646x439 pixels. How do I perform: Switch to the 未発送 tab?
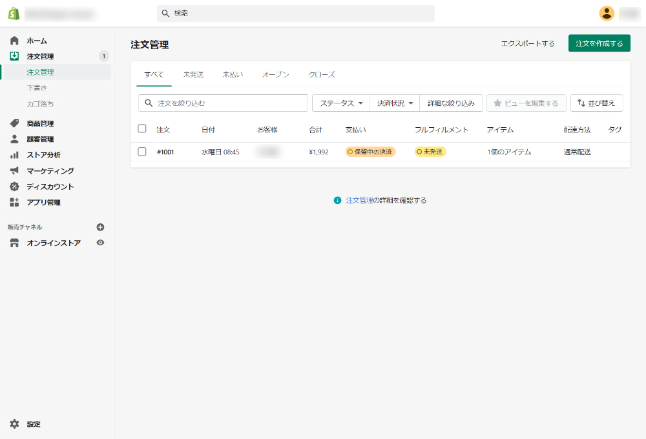[x=193, y=74]
